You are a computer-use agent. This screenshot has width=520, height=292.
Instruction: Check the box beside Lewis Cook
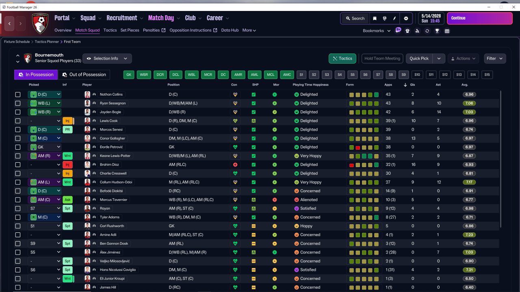18,121
